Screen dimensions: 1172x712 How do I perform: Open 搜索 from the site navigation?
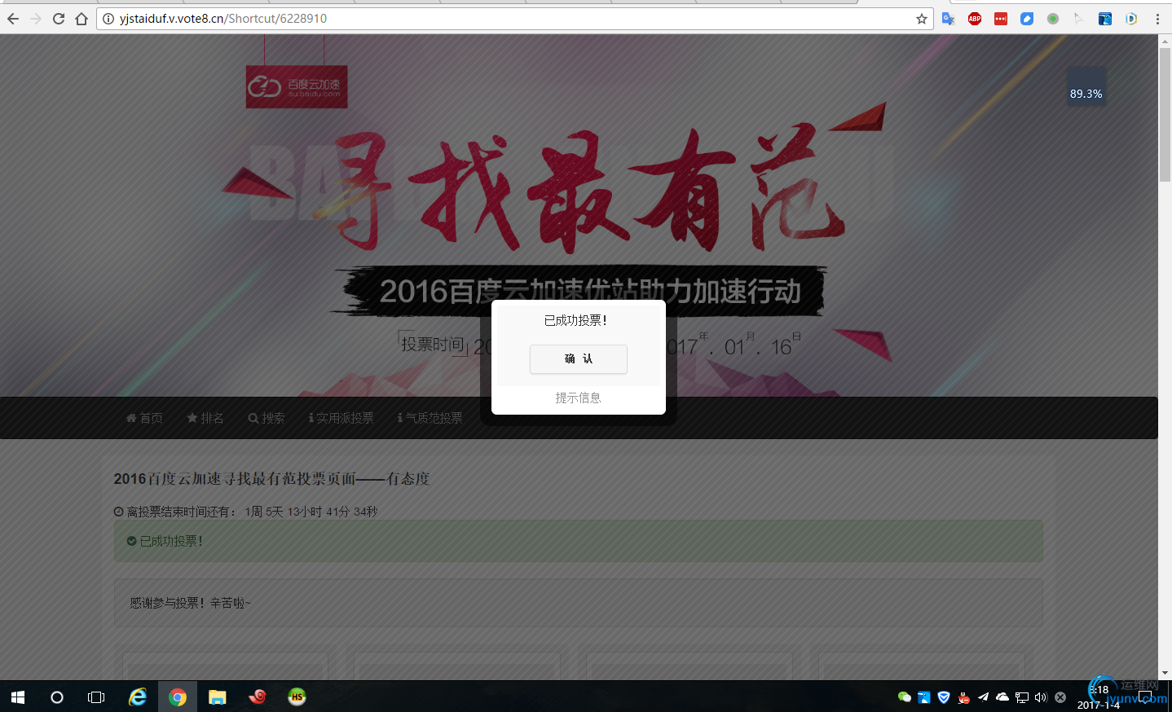(266, 417)
